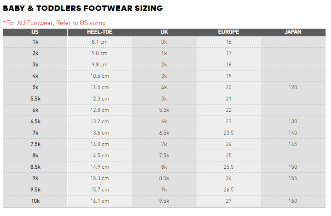Click the US column header
Screen dimensions: 331x216
[35, 32]
